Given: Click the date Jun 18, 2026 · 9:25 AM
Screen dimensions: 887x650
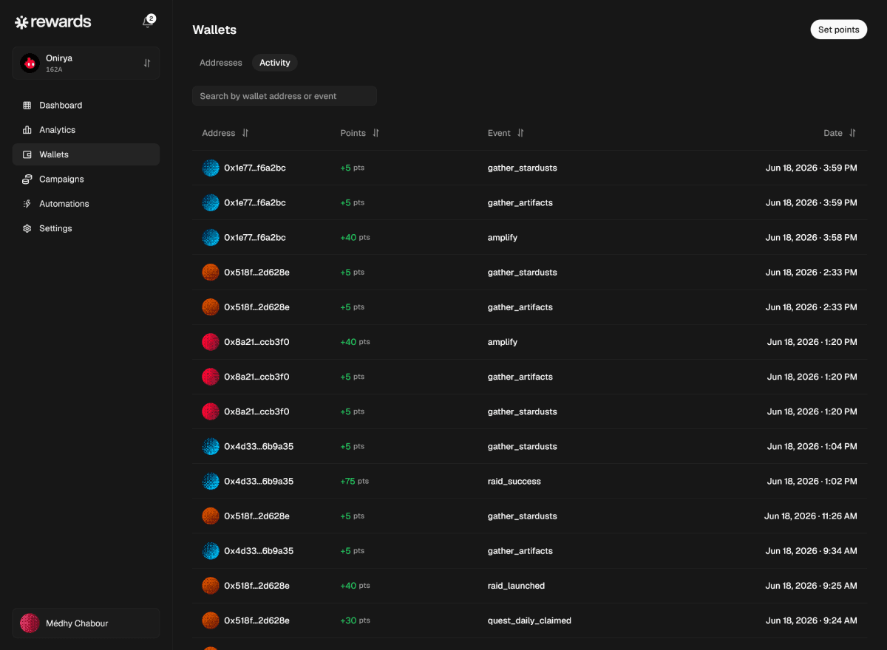Looking at the screenshot, I should click(812, 586).
